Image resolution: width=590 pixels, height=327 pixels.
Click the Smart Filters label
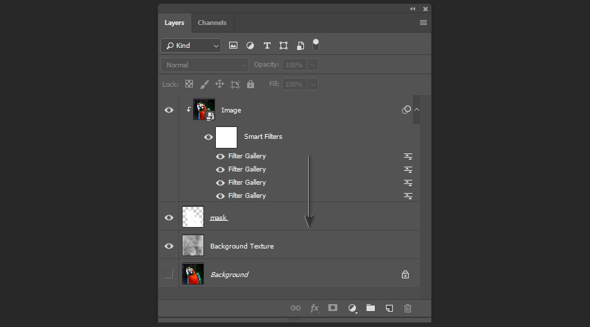pyautogui.click(x=263, y=137)
